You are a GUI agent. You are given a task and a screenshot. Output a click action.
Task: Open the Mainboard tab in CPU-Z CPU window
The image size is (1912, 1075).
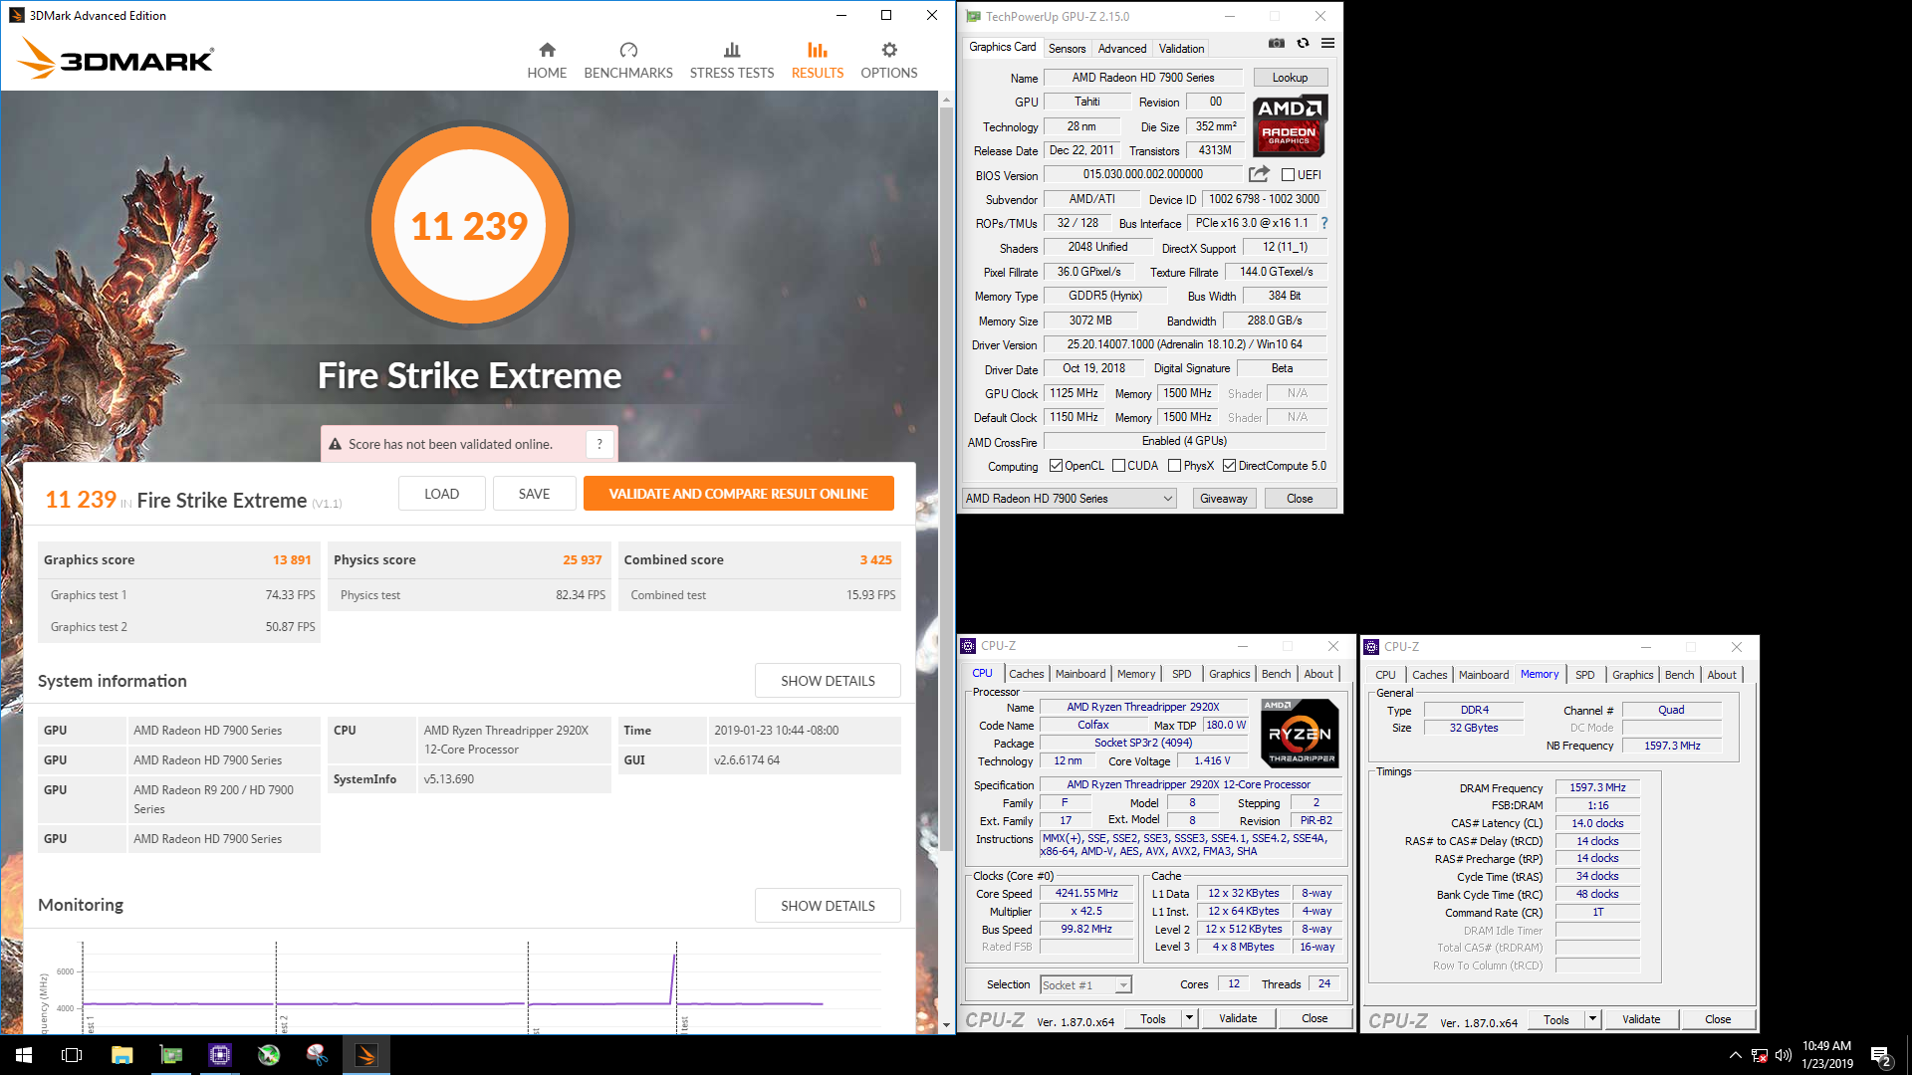point(1080,674)
